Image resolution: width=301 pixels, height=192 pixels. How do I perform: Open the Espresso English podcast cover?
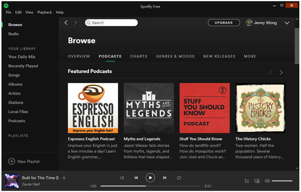pyautogui.click(x=93, y=108)
